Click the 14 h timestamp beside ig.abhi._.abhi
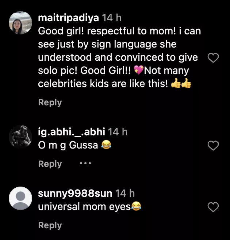Screen dimensions: 230x240 click(x=118, y=132)
